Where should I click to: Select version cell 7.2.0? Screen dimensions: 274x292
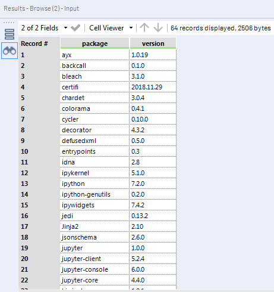click(x=153, y=184)
